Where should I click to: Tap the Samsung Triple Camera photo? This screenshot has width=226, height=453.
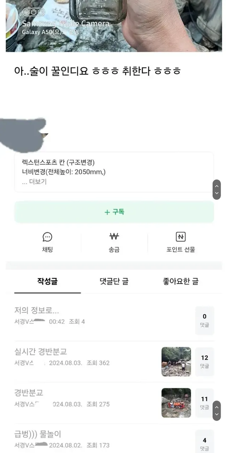click(114, 25)
